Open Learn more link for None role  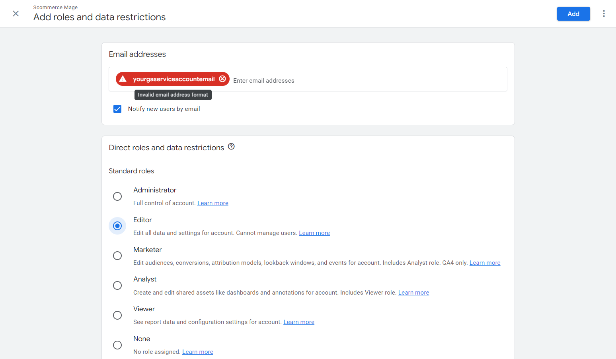(x=197, y=352)
